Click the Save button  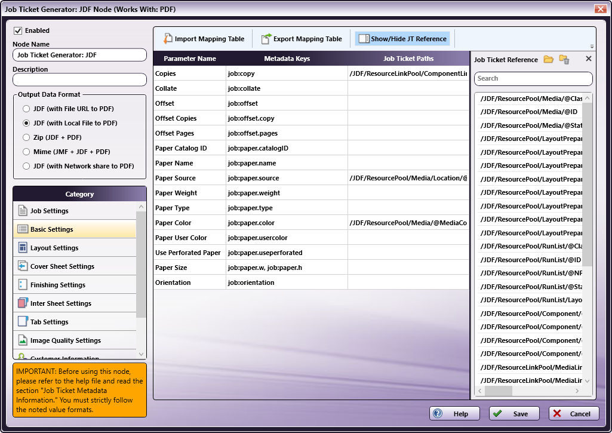point(514,413)
